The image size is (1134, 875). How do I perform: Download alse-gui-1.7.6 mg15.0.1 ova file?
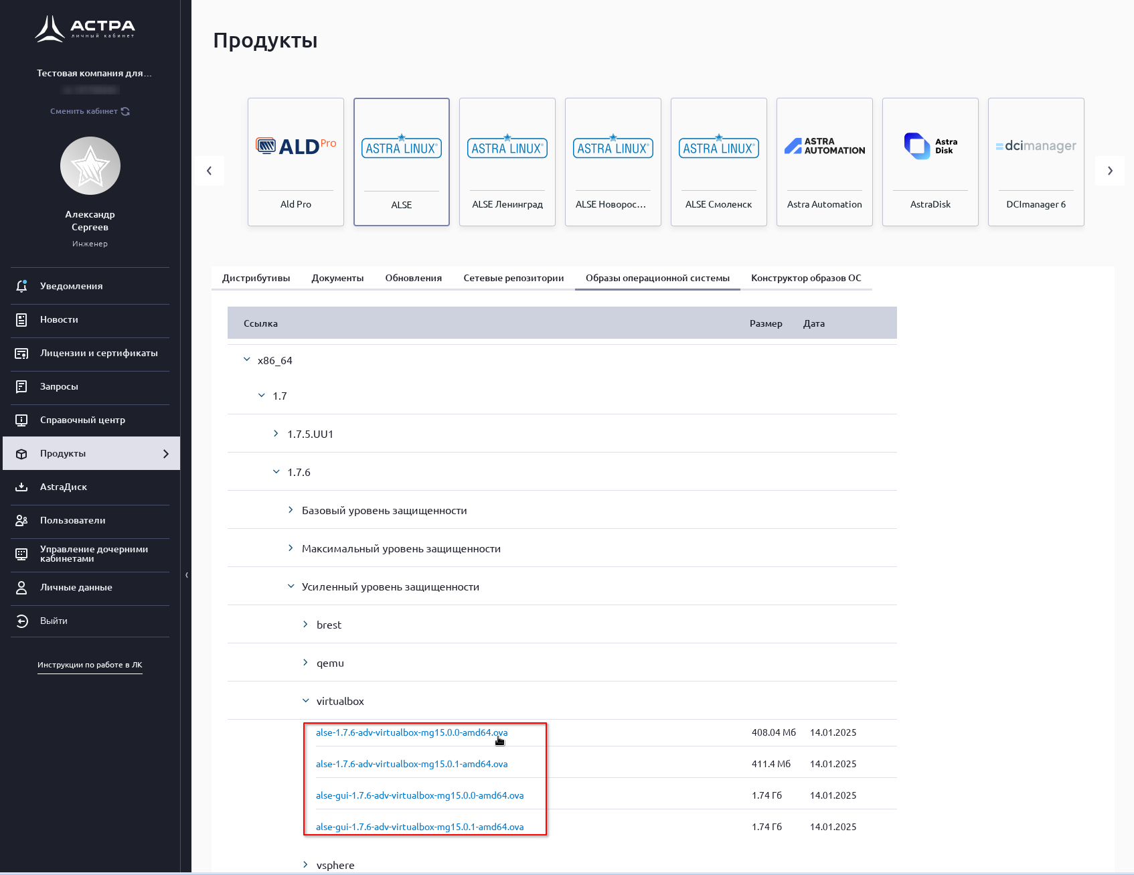tap(419, 827)
